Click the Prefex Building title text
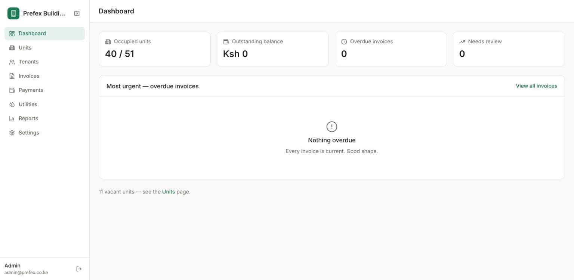This screenshot has height=280, width=574. (x=44, y=13)
